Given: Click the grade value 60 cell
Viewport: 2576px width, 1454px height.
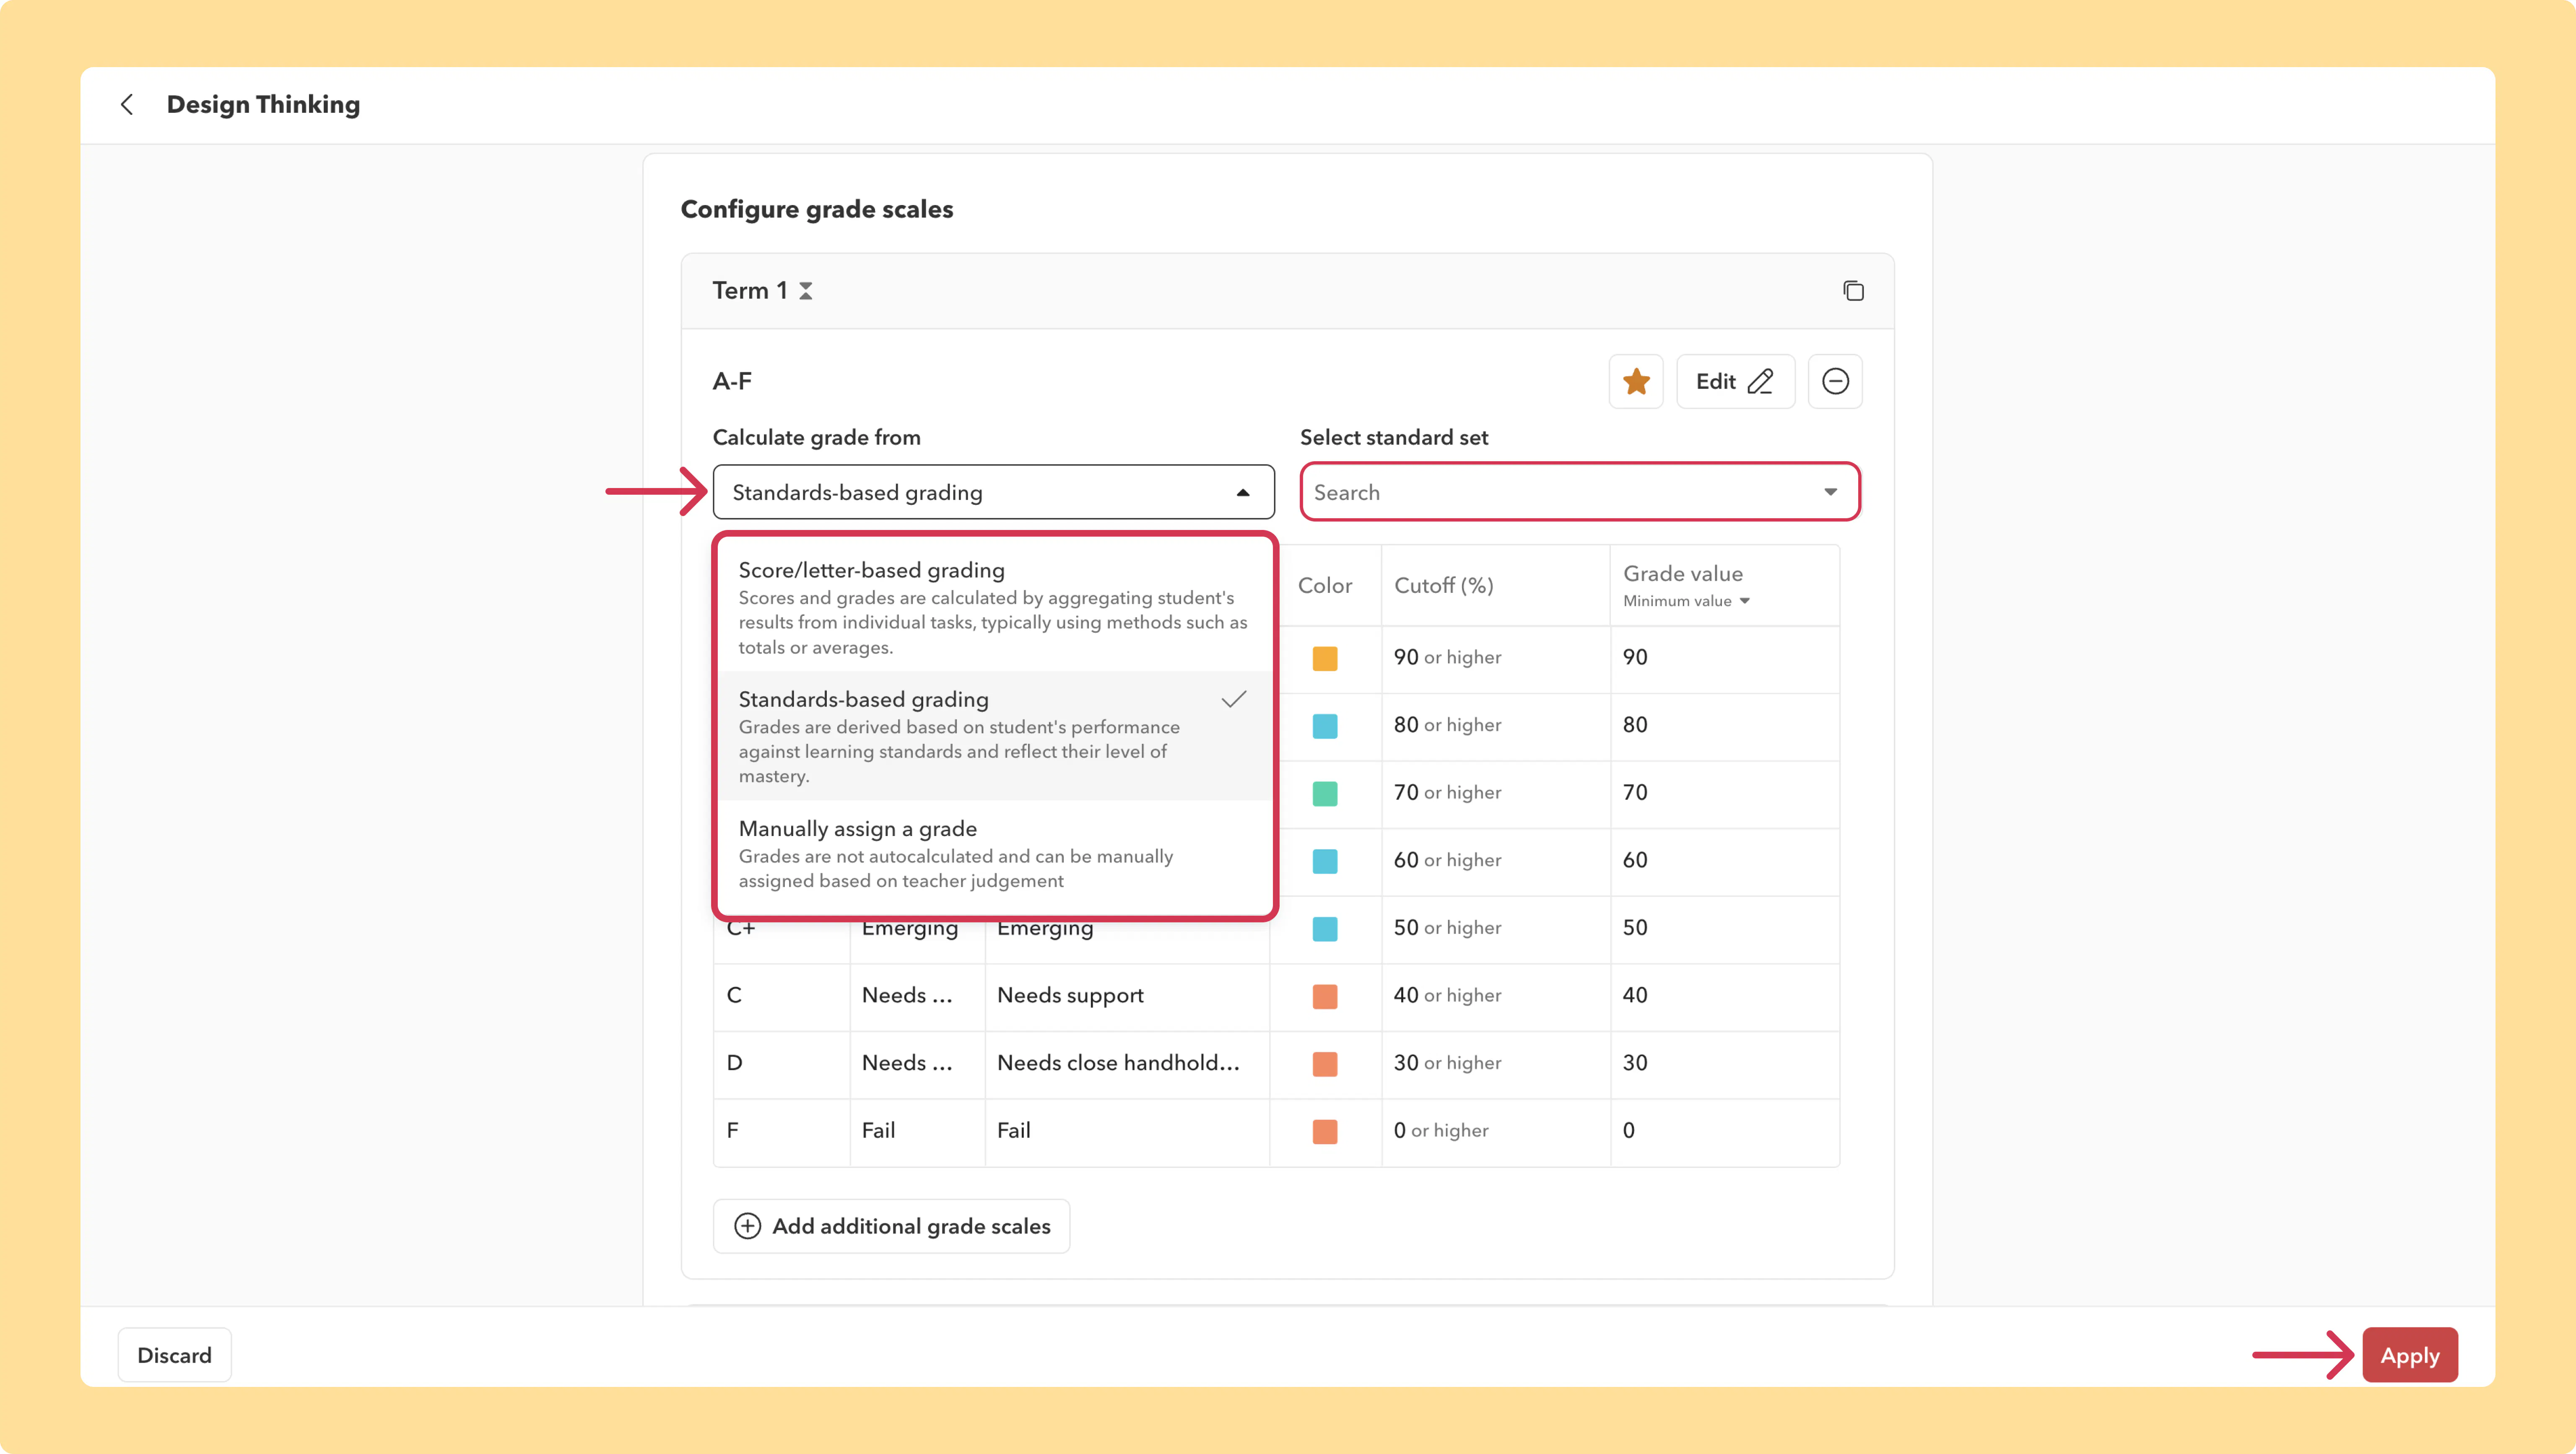Looking at the screenshot, I should coord(1725,861).
